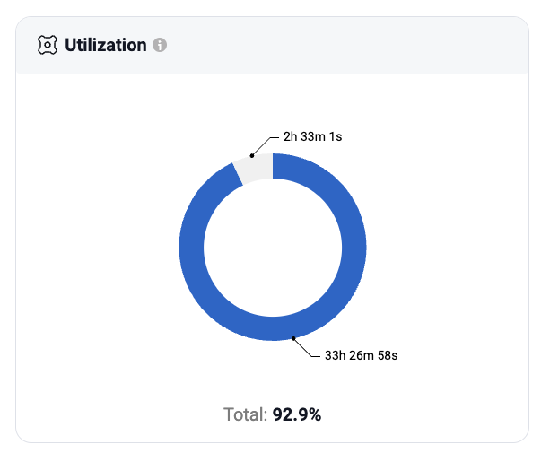Click the gear-shaped Utilization widget icon

48,45
